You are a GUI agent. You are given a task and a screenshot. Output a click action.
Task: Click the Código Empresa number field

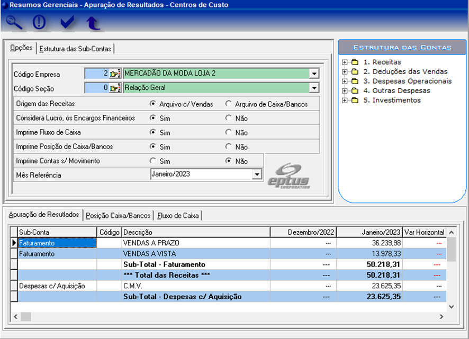pos(96,74)
